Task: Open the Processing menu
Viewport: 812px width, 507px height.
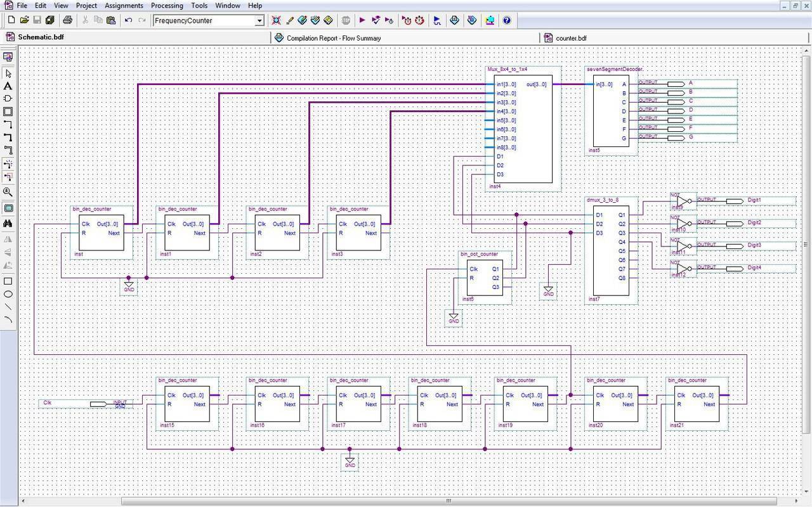Action: click(x=167, y=5)
